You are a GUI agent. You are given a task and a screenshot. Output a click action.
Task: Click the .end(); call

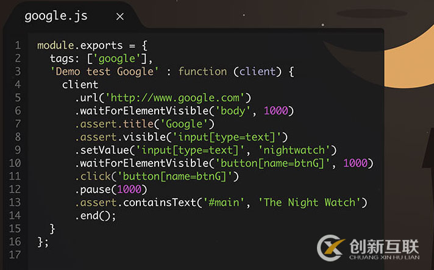(x=96, y=216)
